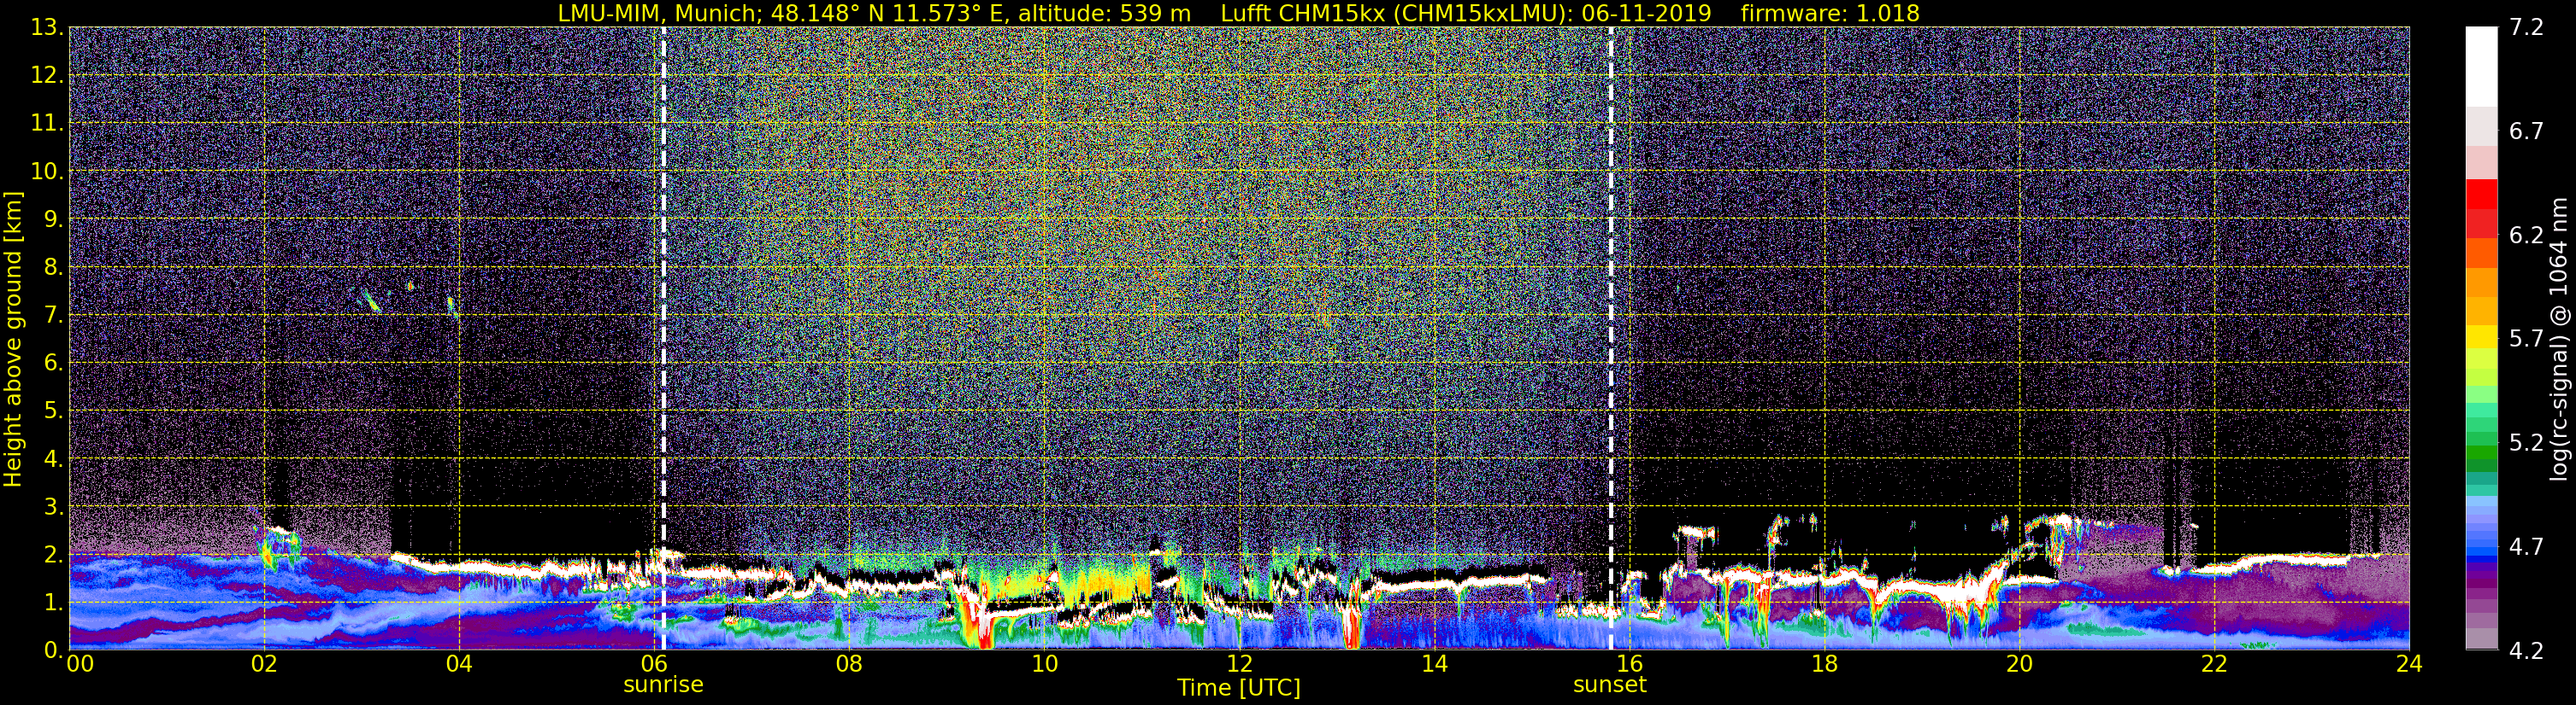Image resolution: width=2576 pixels, height=705 pixels.
Task: Click the x-axis tick label '04'
Action: pos(459,664)
